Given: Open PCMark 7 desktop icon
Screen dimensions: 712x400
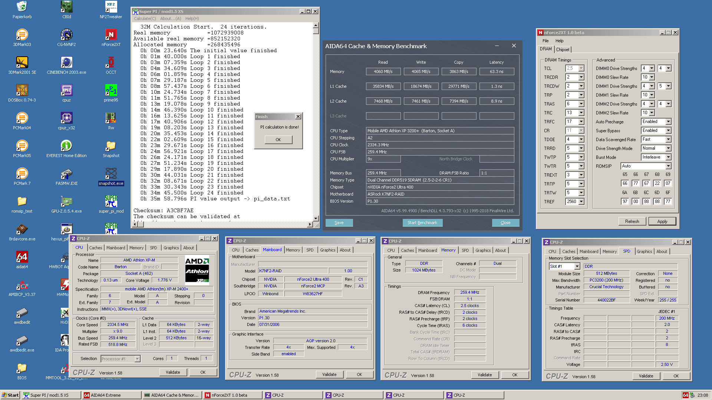Looking at the screenshot, I should [22, 176].
